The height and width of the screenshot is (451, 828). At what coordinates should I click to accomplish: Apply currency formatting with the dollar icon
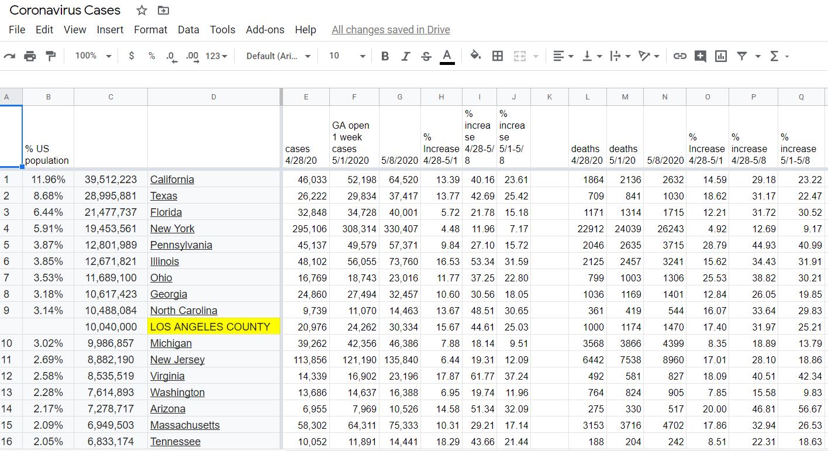click(x=131, y=56)
